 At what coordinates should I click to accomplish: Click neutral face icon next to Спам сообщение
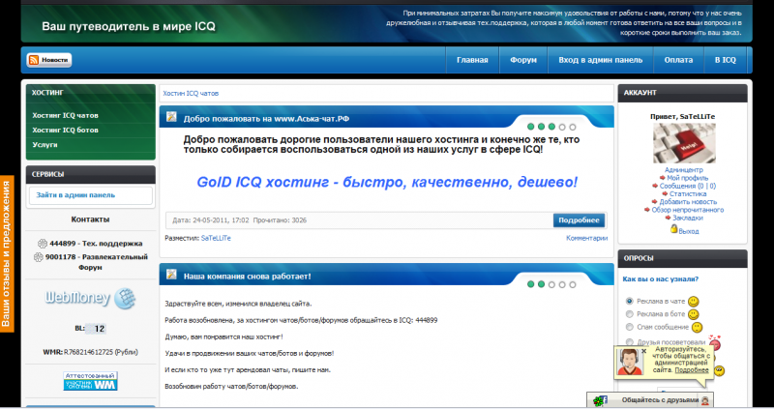697,327
